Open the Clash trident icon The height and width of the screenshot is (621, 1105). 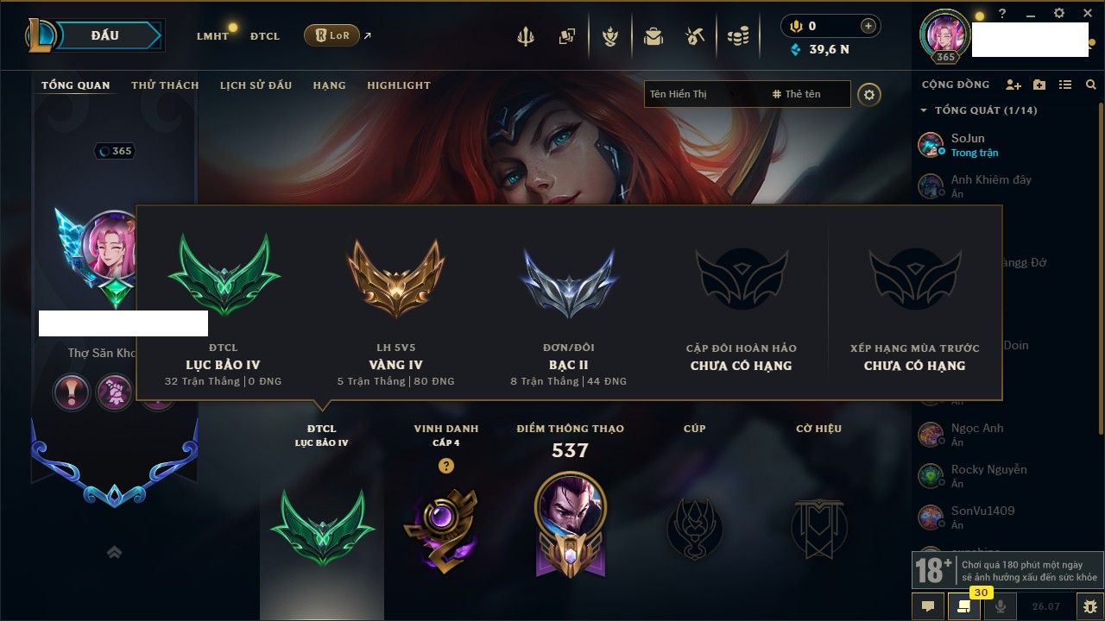tap(526, 36)
